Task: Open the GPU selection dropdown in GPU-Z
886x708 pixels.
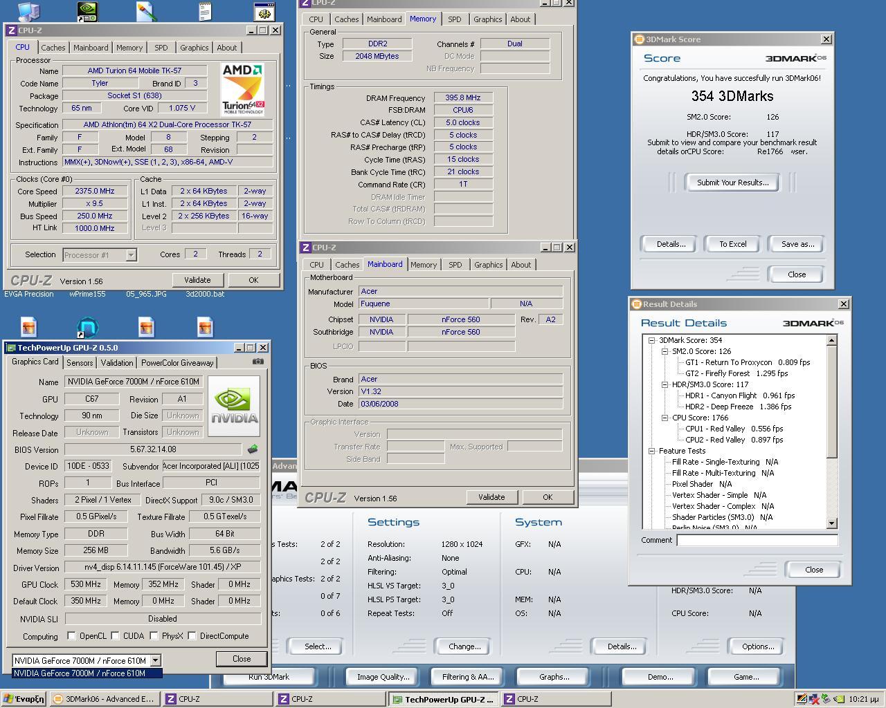Action: 155,660
